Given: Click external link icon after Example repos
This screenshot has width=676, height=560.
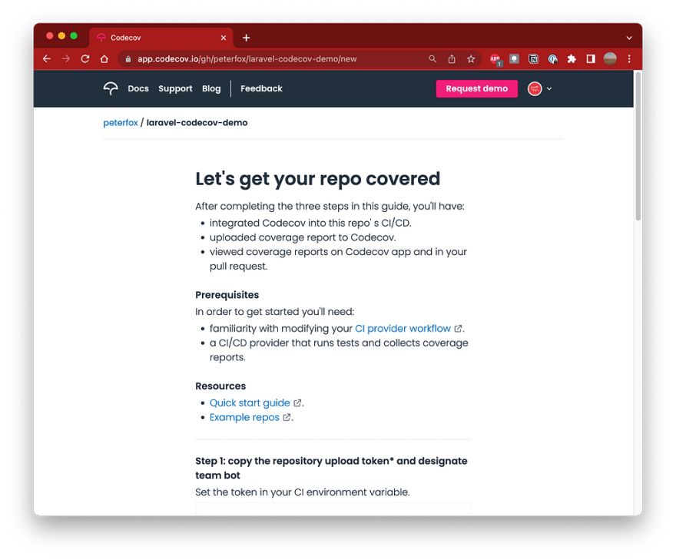Looking at the screenshot, I should click(x=287, y=417).
